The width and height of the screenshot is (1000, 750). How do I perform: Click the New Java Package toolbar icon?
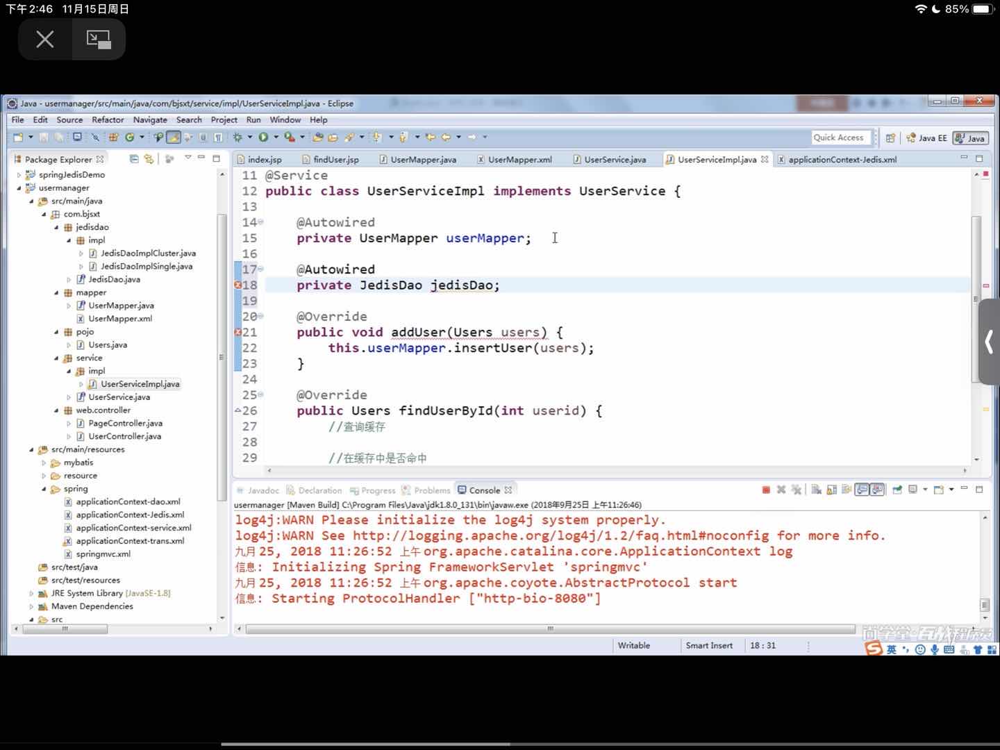[x=113, y=137]
